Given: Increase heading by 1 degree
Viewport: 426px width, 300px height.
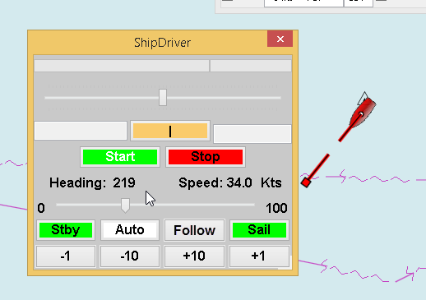Looking at the screenshot, I should coord(259,256).
